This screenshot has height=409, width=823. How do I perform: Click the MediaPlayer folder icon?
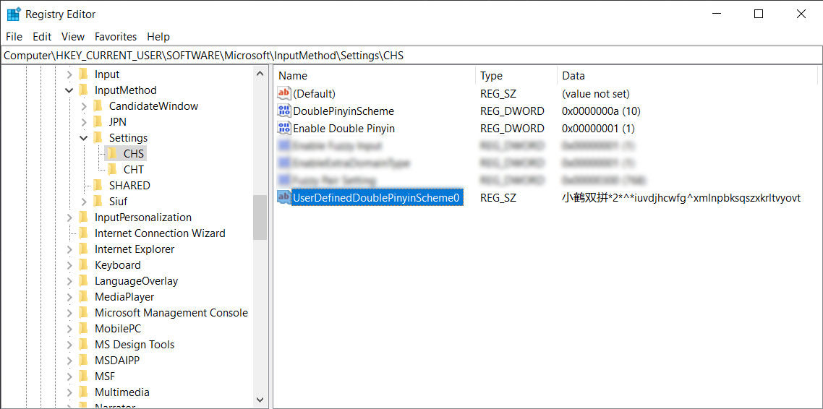[x=83, y=297]
